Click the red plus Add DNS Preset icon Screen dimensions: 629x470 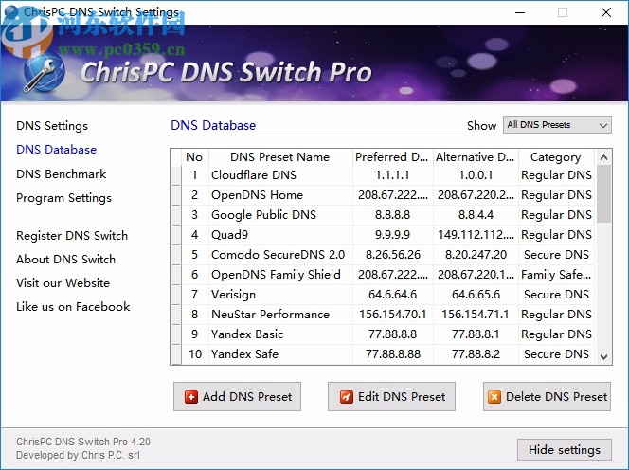[x=191, y=397]
